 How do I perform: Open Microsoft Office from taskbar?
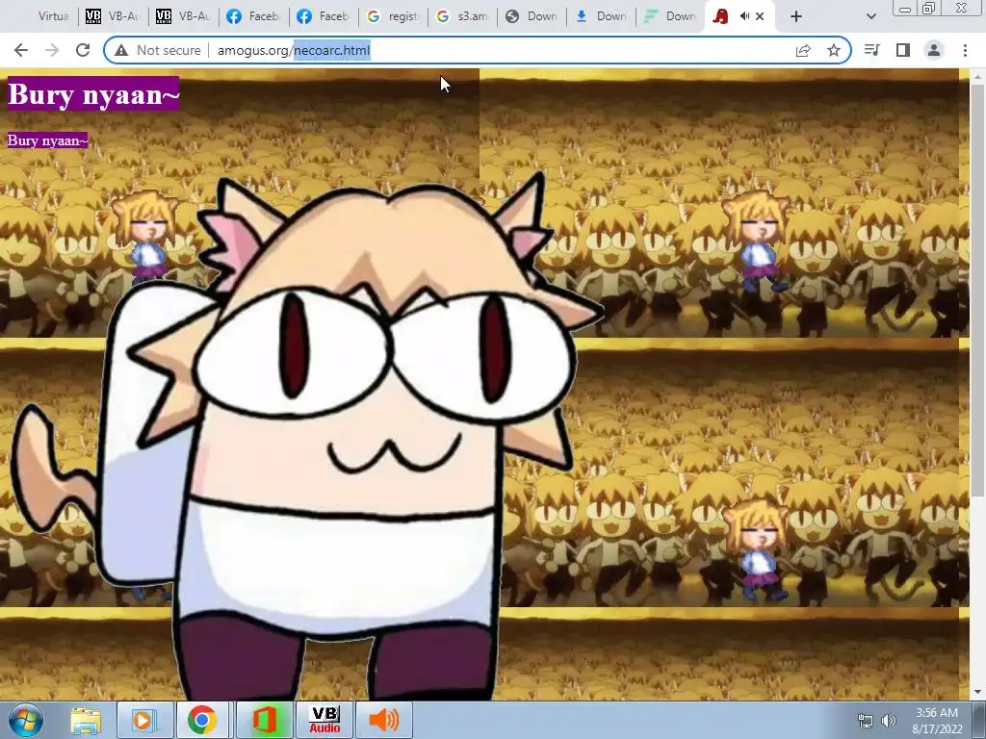coord(265,720)
